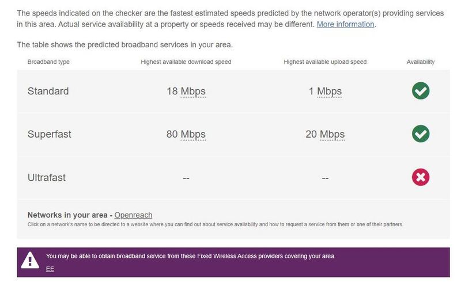Click the Highest available upload speed header
This screenshot has width=461, height=282.
pos(325,62)
